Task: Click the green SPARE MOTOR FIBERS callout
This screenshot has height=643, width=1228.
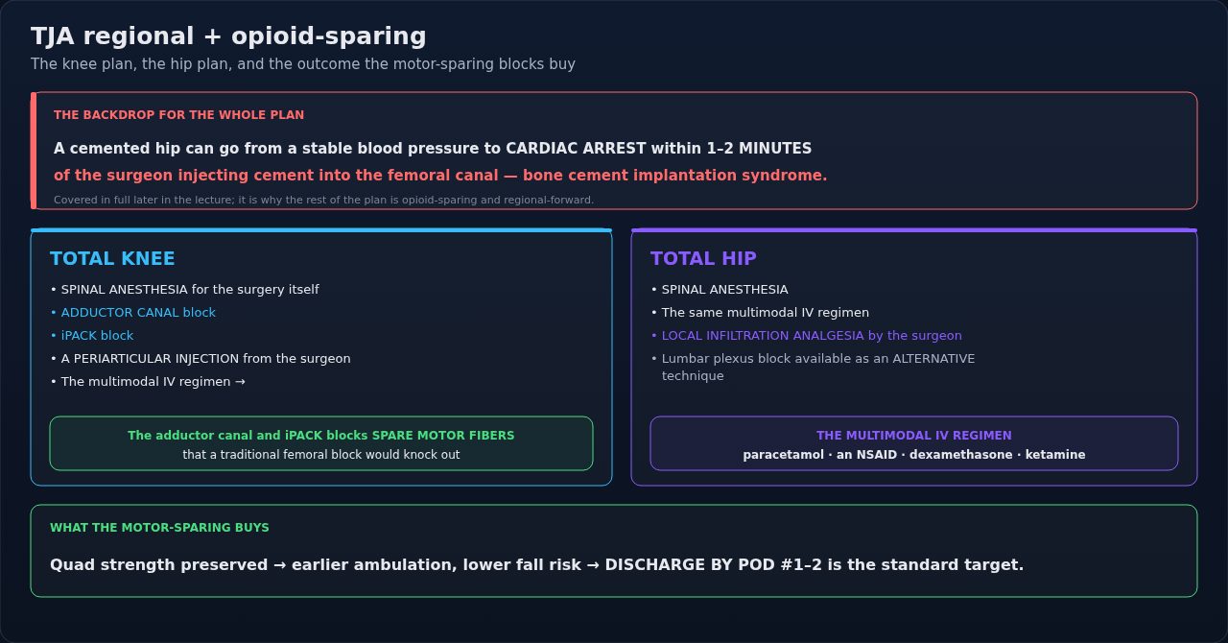Action: pos(321,443)
